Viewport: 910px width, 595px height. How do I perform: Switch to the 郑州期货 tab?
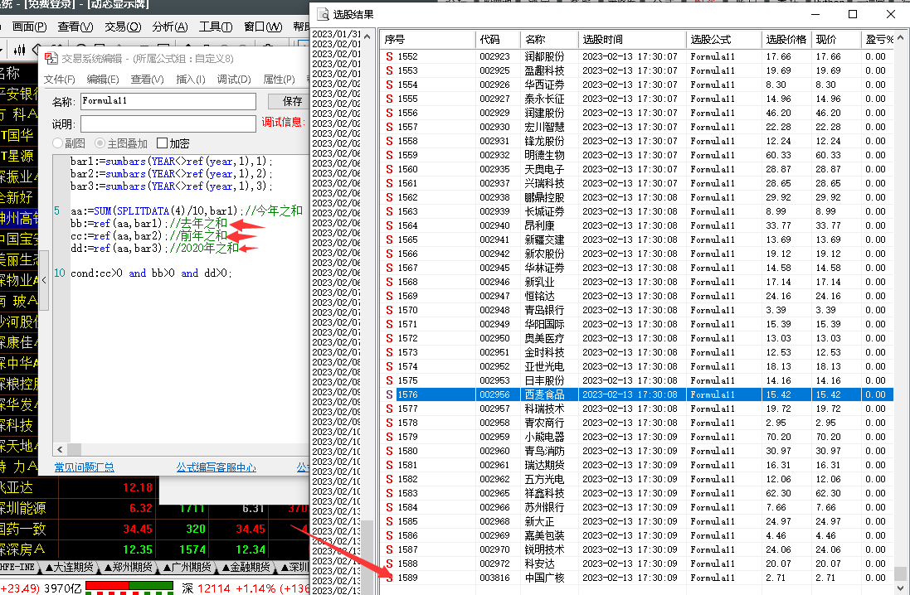coord(129,567)
